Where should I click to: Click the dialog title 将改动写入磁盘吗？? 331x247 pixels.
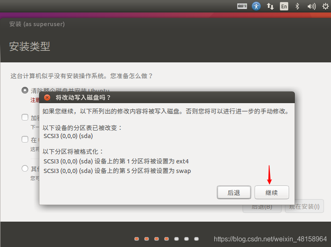(x=83, y=98)
